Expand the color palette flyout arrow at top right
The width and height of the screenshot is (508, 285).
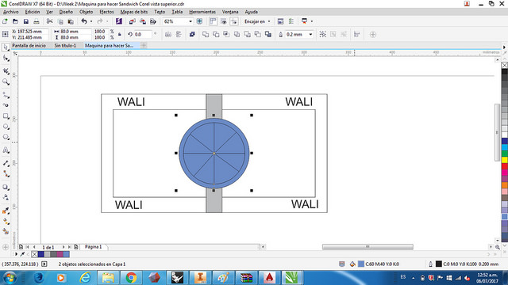point(504,47)
